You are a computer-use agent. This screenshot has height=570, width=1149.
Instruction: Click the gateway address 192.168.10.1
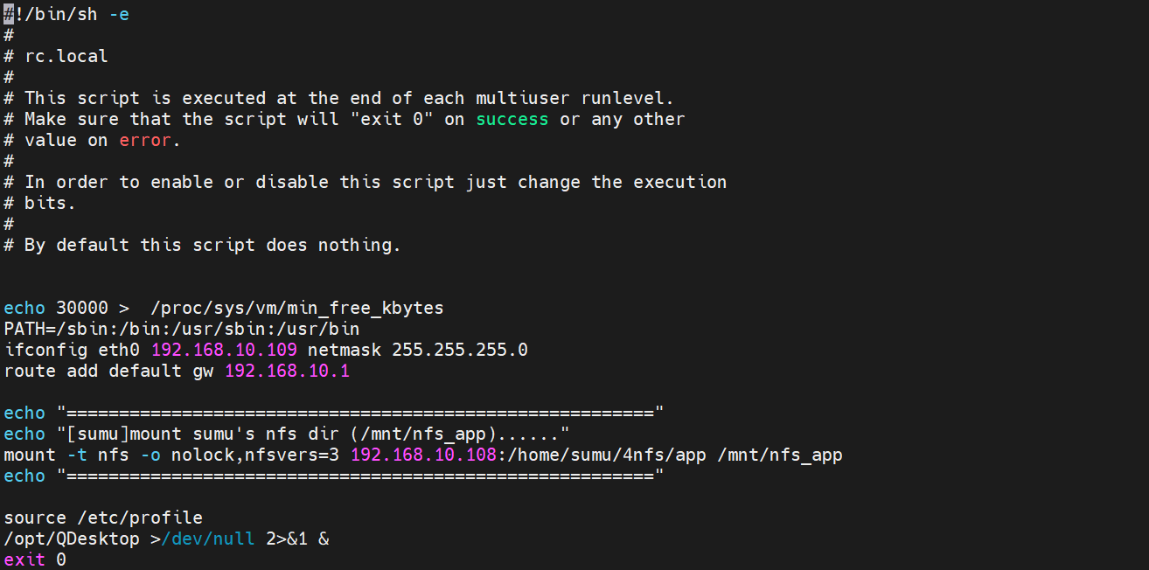(287, 371)
